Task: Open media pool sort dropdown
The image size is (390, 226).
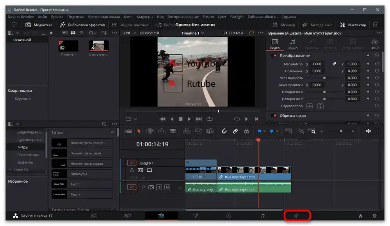Action: 104,33
